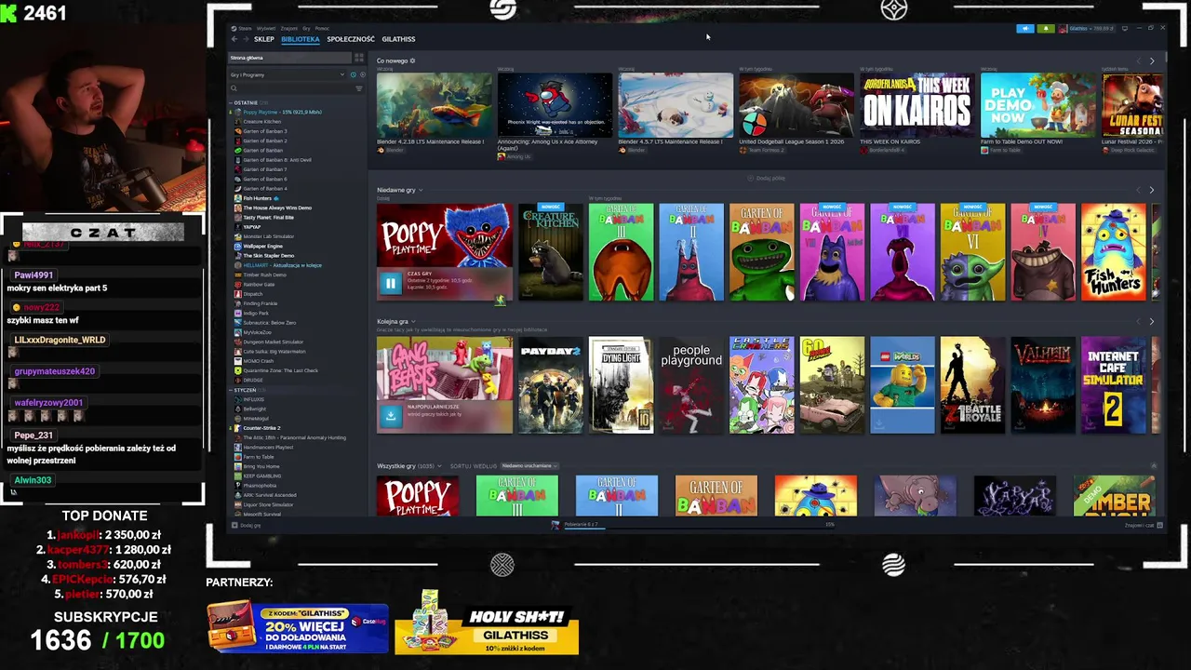
Task: Click the library search magnifier icon
Action: [x=234, y=88]
